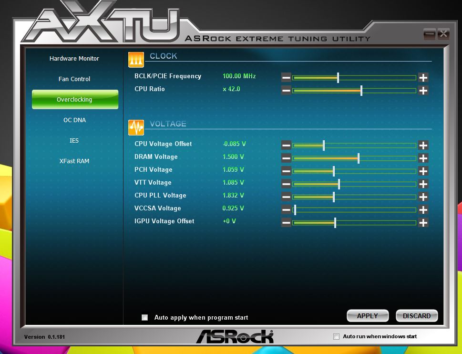Screen dimensions: 462x354
Task: Open Hardware Monitor section
Action: click(74, 58)
